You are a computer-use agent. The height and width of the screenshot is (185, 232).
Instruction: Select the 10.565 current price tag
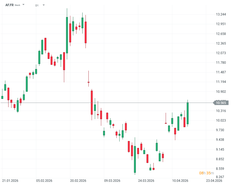click(x=221, y=103)
